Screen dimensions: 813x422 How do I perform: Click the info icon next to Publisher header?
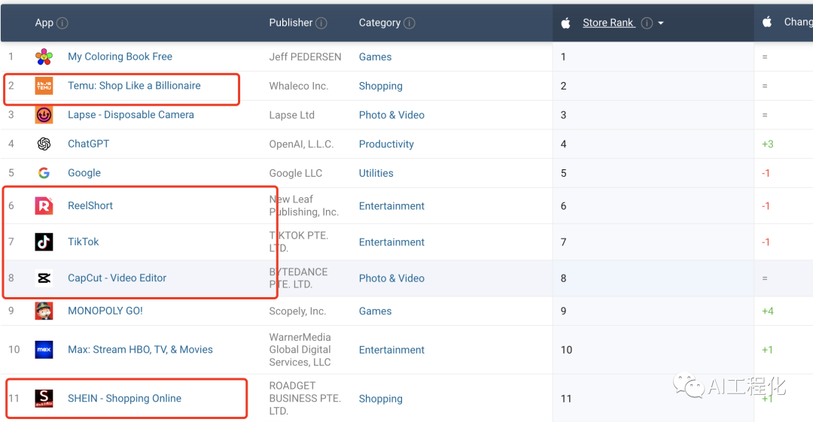click(x=321, y=23)
